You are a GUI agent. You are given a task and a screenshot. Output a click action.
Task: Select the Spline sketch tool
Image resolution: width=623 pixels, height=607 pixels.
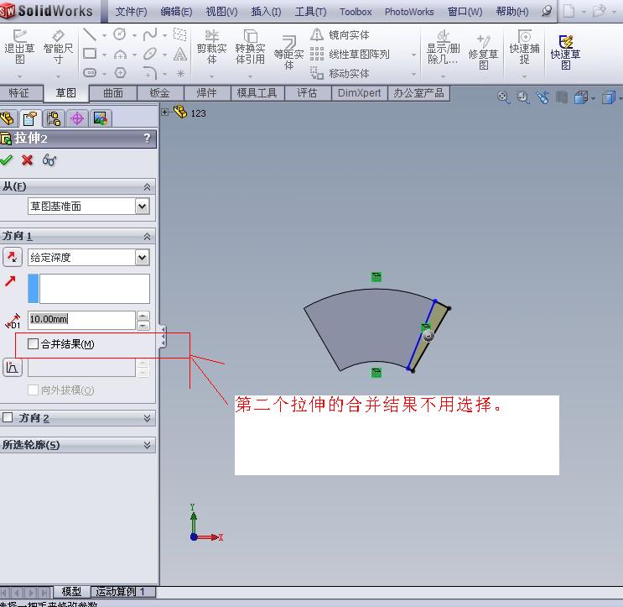click(150, 34)
